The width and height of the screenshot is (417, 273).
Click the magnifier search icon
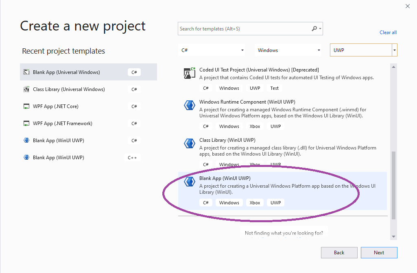point(314,28)
